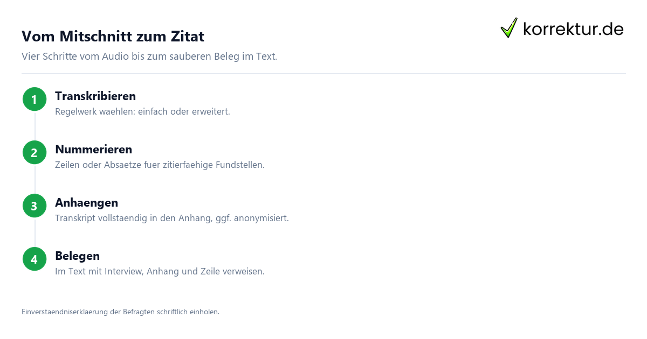This screenshot has width=647, height=339.
Task: Click the timeline connector between steps 1 and 2
Action: (x=35, y=125)
